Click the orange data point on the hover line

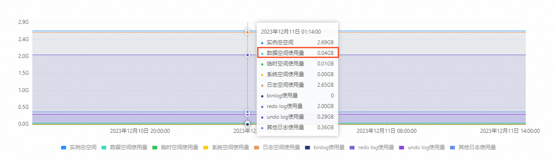point(247,32)
